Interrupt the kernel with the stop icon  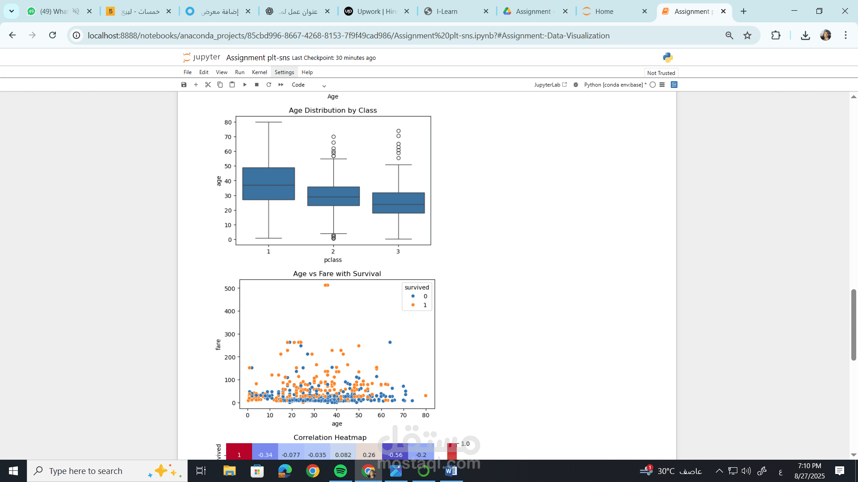pos(257,85)
